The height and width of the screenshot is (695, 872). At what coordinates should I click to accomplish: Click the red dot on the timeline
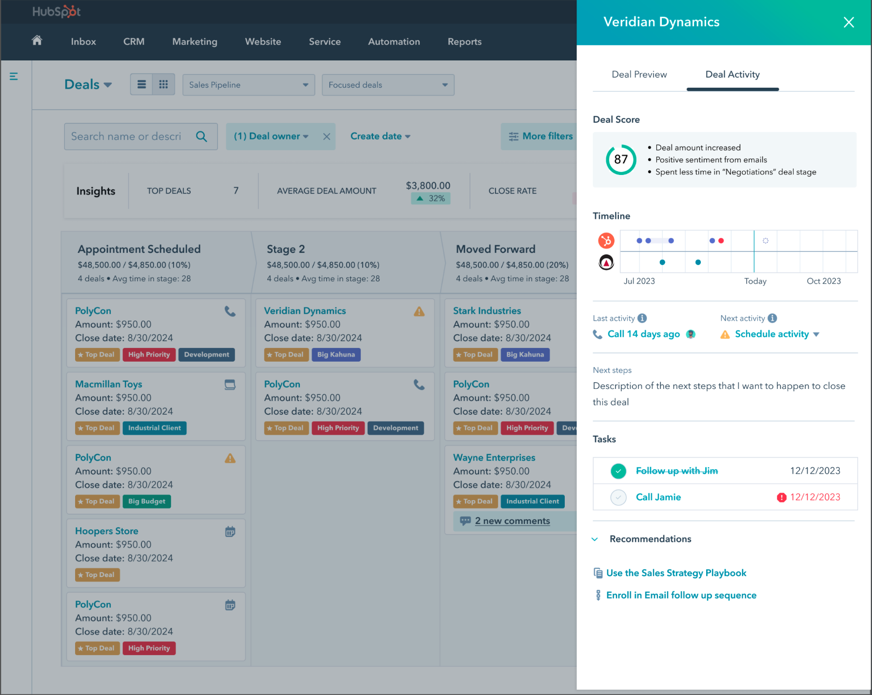tap(721, 241)
